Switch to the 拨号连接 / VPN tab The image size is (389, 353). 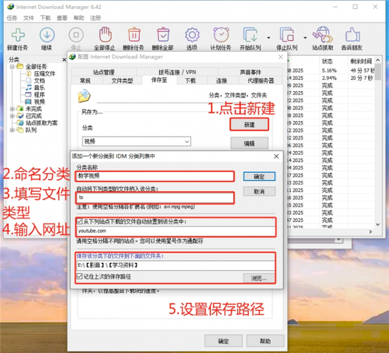click(x=177, y=72)
